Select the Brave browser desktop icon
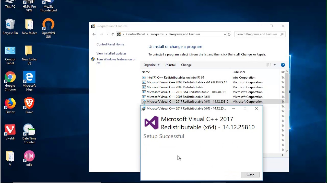Image resolution: width=327 pixels, height=183 pixels. (x=29, y=105)
